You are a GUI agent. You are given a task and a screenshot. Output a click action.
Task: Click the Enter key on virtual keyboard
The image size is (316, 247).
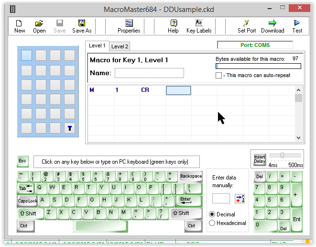[188, 201]
